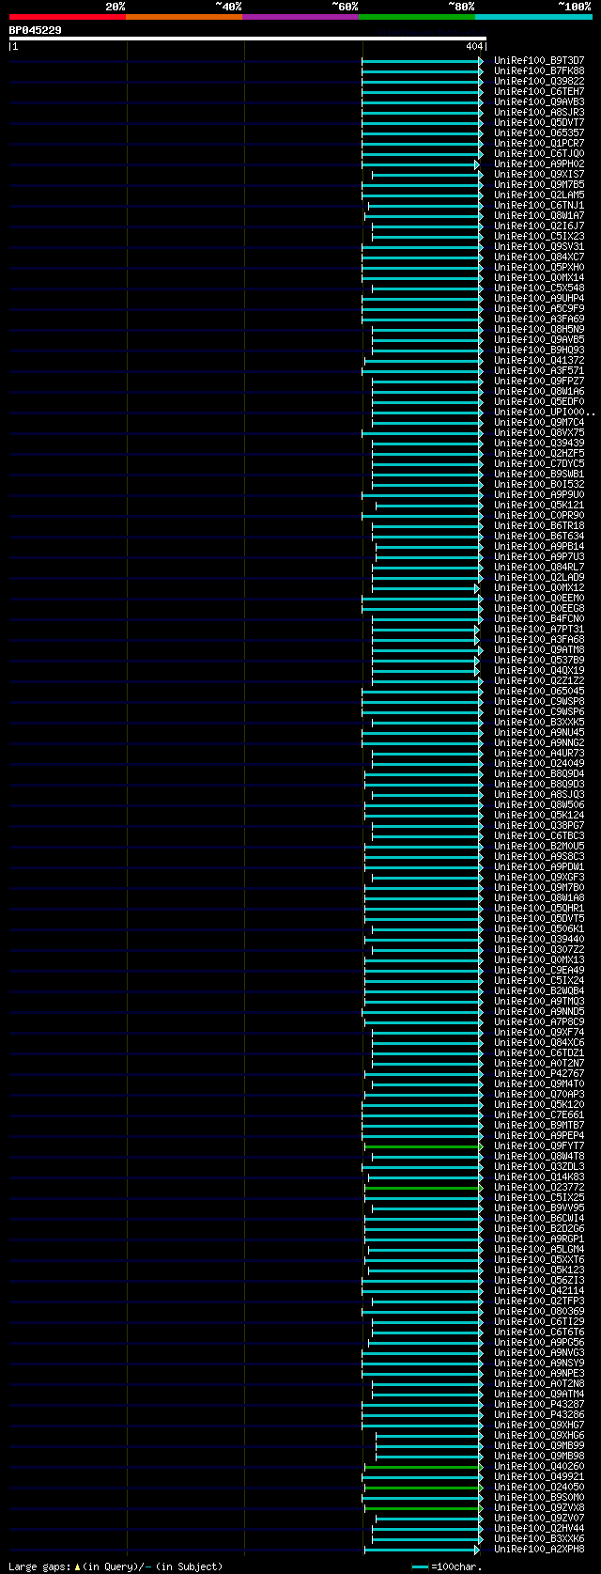601x1574 pixels.
Task: Select the UniRef100_O49921 label
Action: 539,1476
